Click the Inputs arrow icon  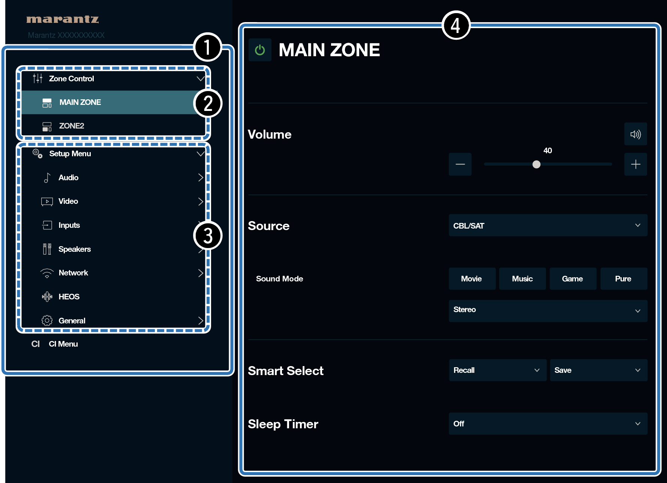[47, 225]
